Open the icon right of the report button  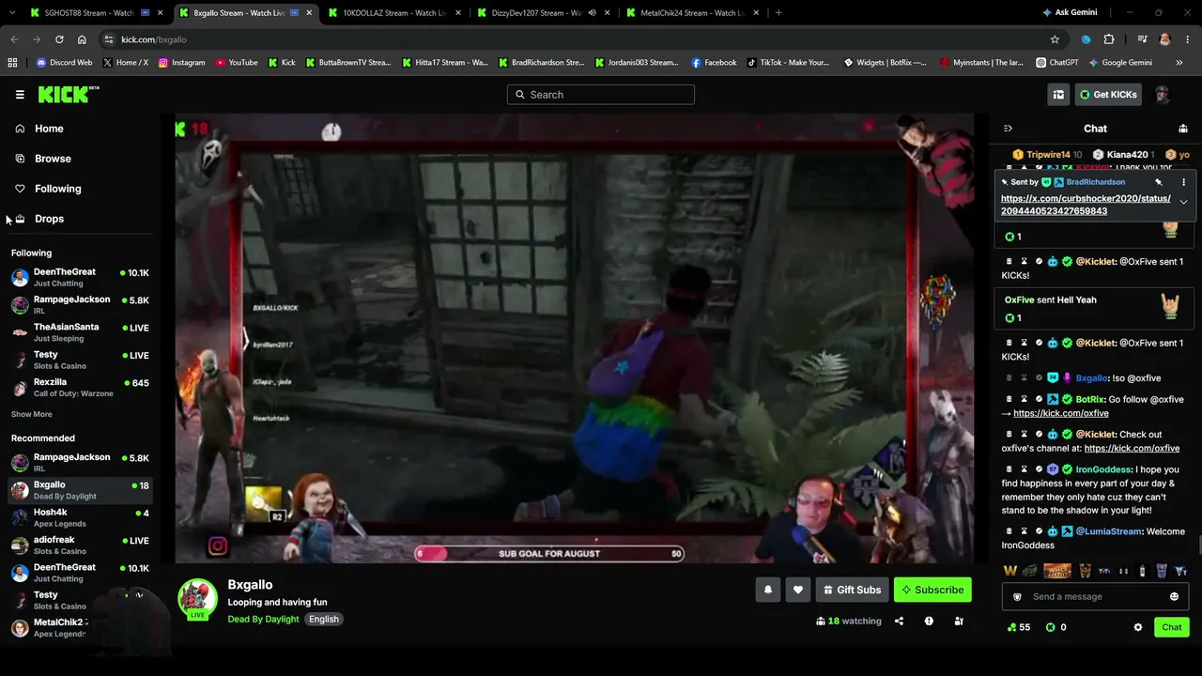click(959, 621)
